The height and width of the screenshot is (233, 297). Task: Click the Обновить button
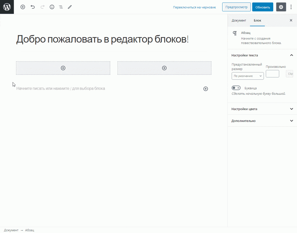[x=262, y=7]
